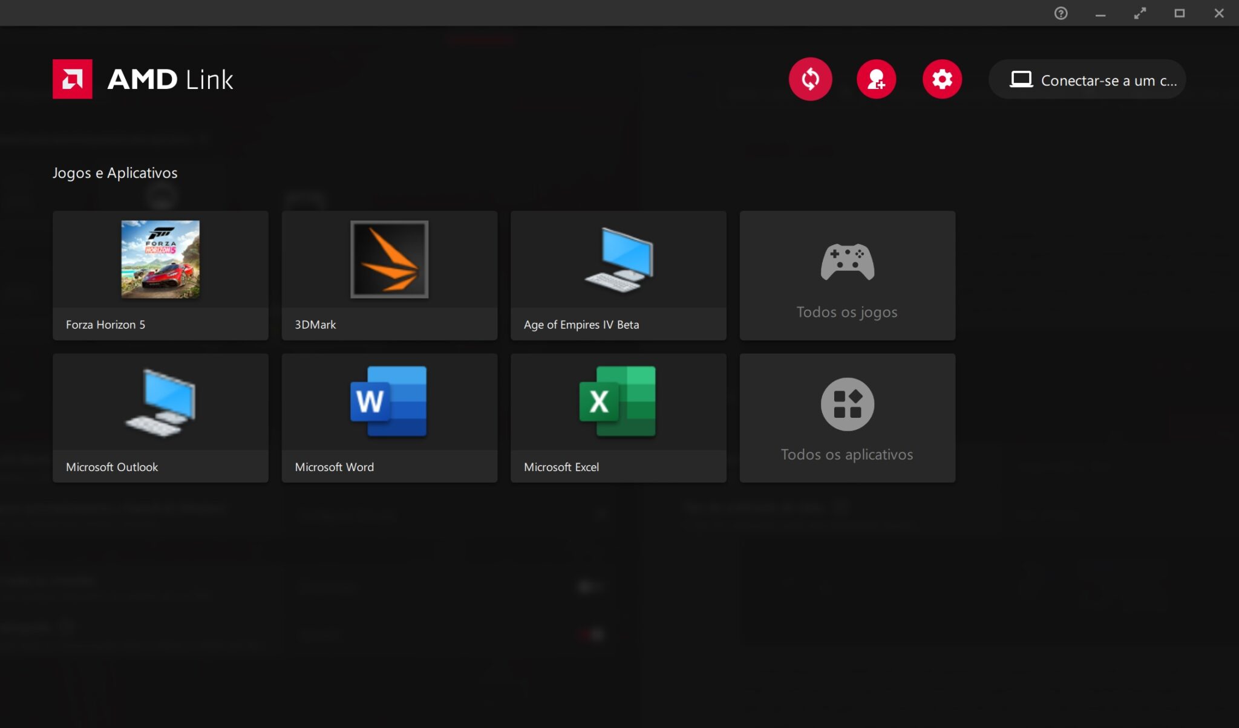The height and width of the screenshot is (728, 1239).
Task: Open the Microsoft Outlook tile
Action: [x=160, y=418]
